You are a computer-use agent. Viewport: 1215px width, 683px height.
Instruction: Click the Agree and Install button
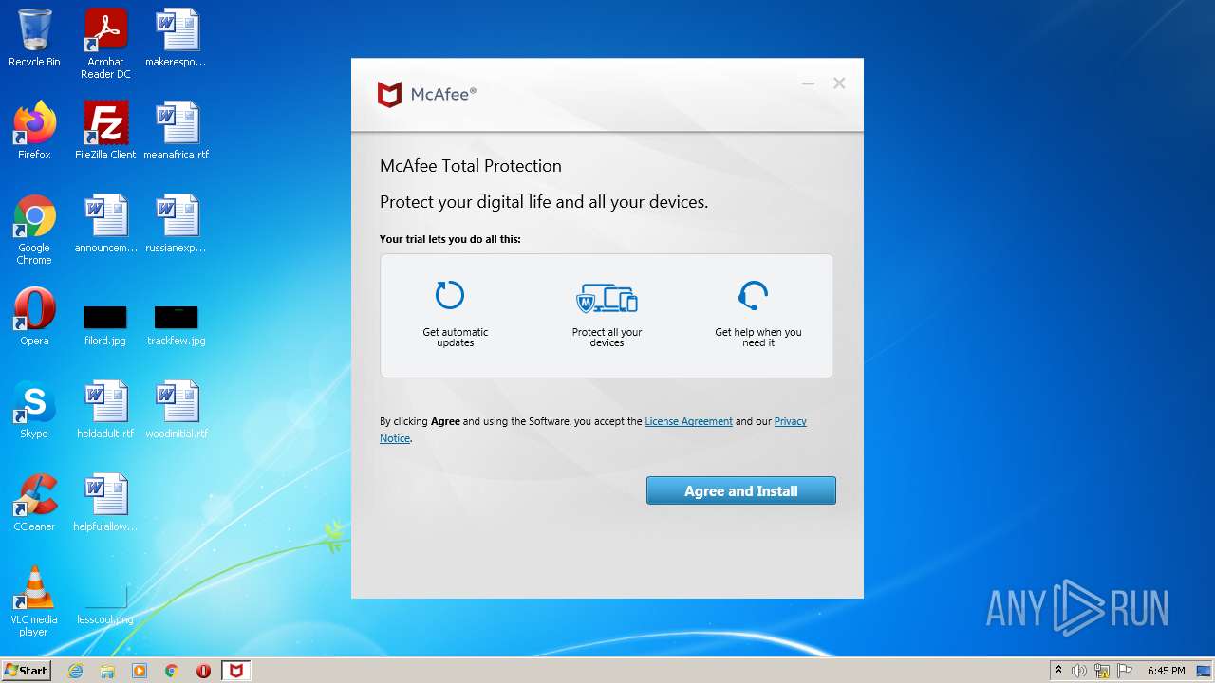pos(740,490)
